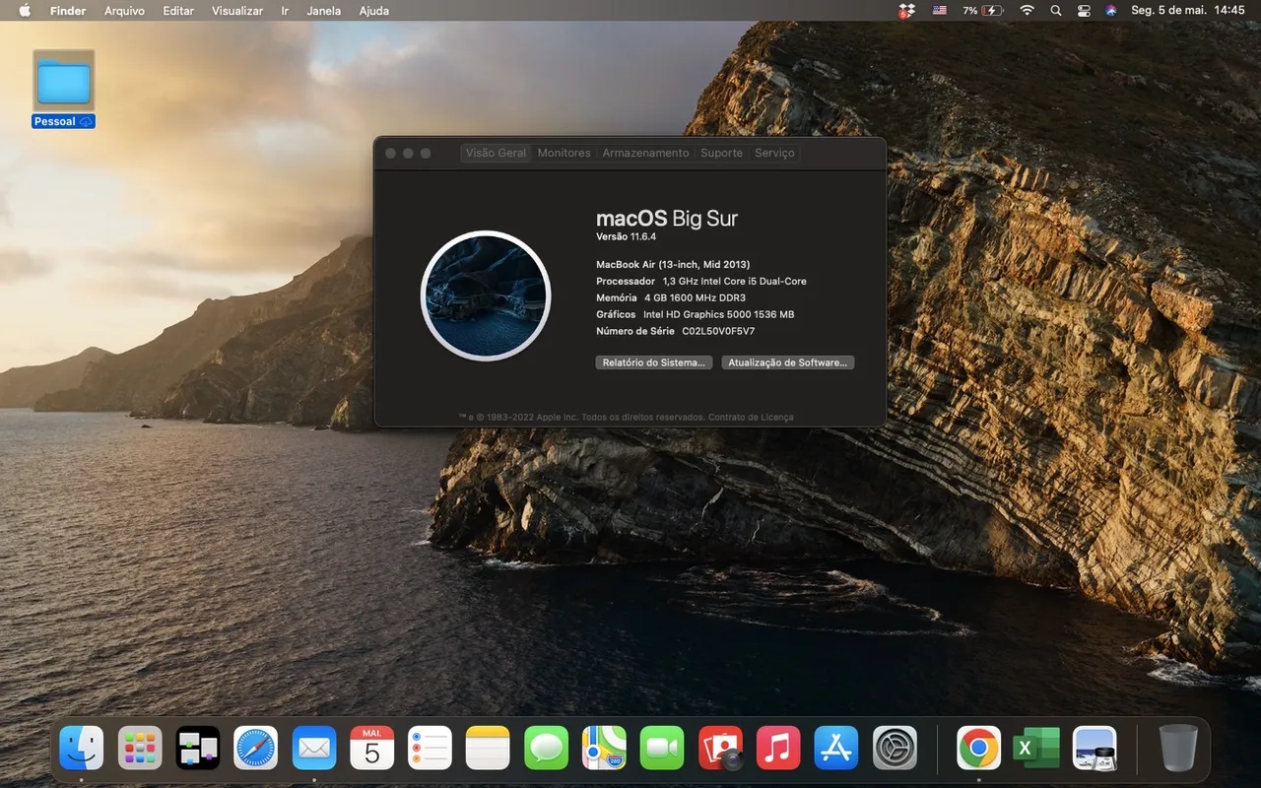This screenshot has height=788, width=1261.
Task: Open Microsoft Excel in the Dock
Action: (1036, 748)
